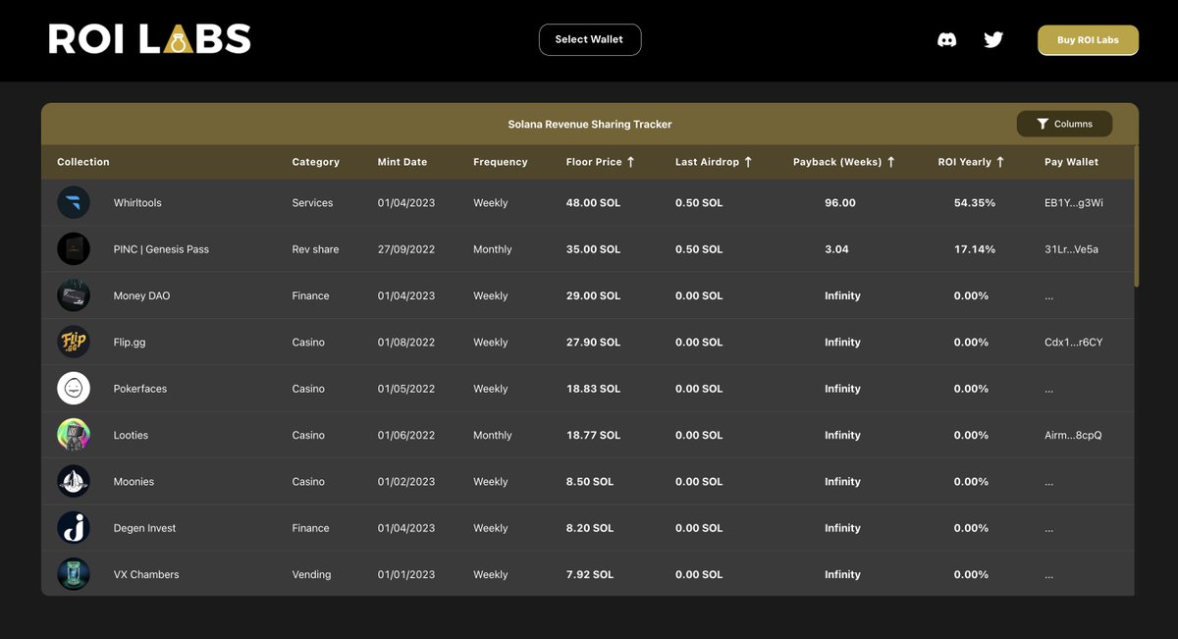Click the Vending category cell
This screenshot has width=1178, height=639.
311,574
